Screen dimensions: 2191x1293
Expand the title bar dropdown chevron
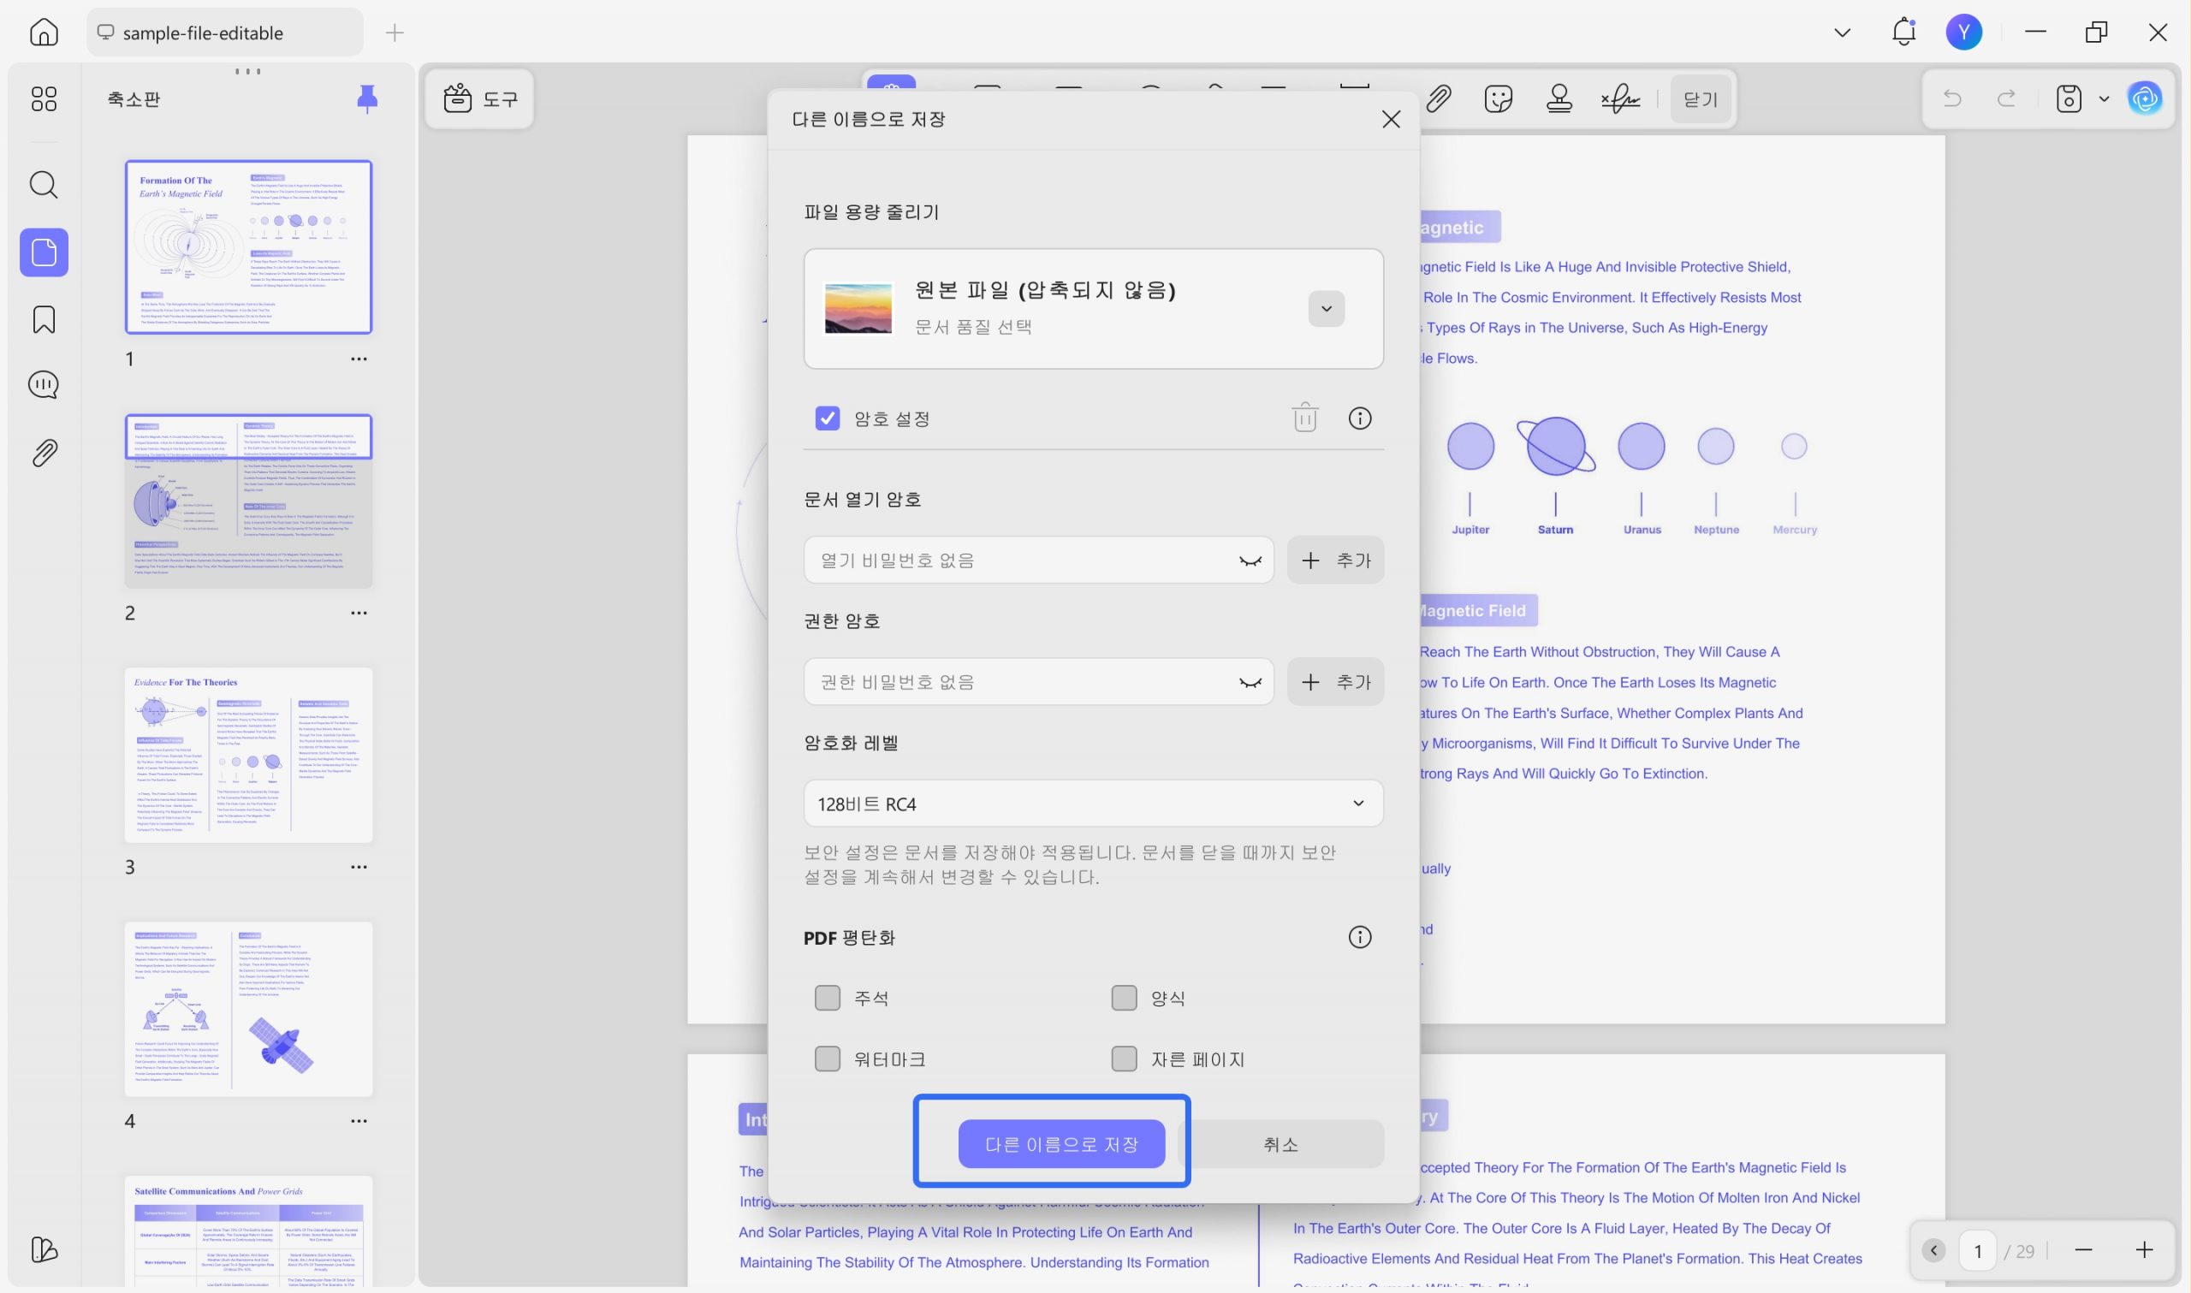click(x=1842, y=33)
